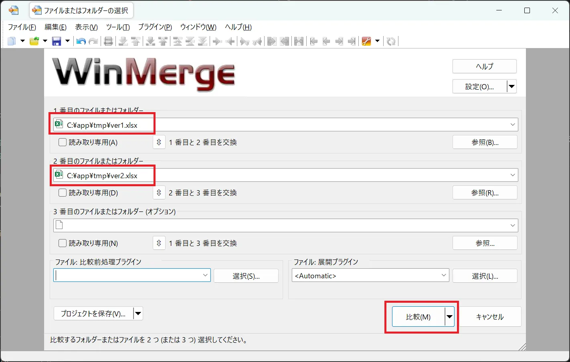The image size is (570, 362).
Task: Click the Excel icon beside ver2.xlsx path
Action: click(x=59, y=175)
